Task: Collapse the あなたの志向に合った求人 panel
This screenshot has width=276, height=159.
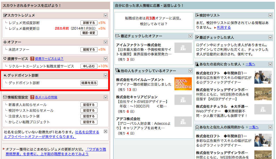Action: (270, 64)
